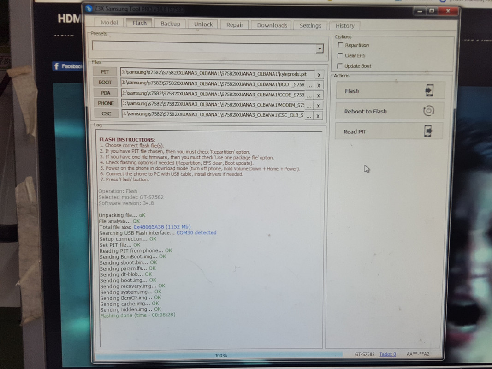Screen dimensions: 492x369
Task: Open the Settings tab
Action: (310, 25)
